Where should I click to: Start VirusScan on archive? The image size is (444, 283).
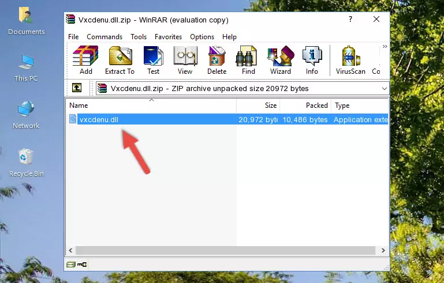[x=350, y=60]
